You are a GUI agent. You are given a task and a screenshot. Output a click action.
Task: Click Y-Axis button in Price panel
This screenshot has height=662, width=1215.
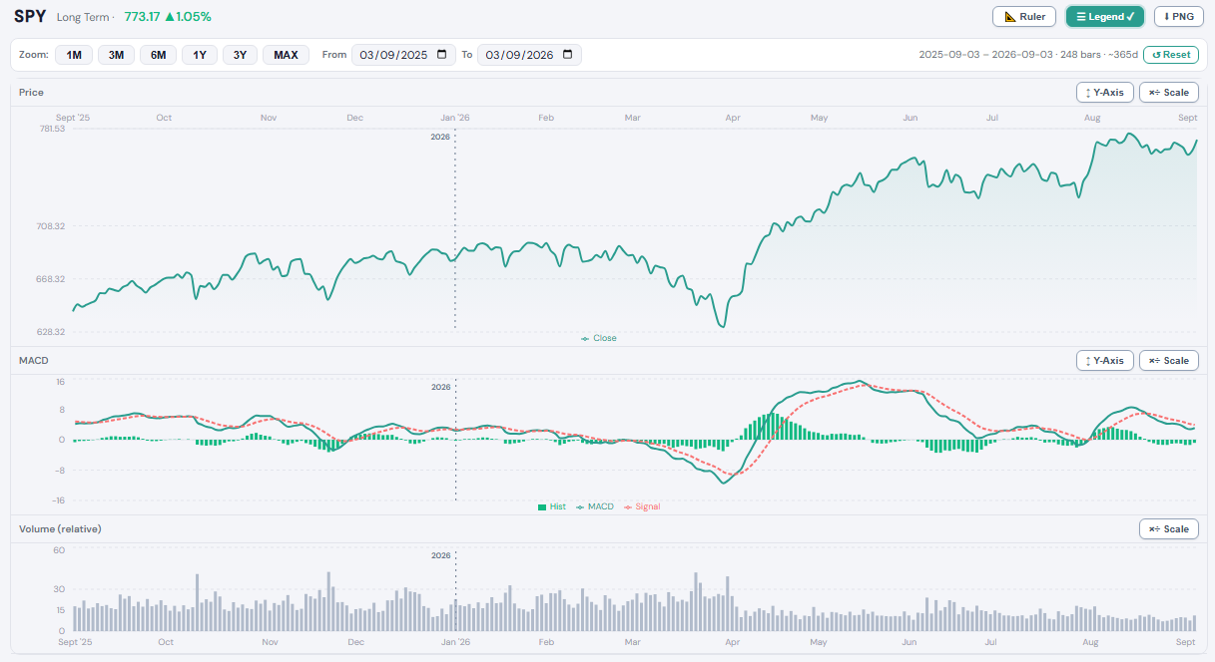tap(1104, 93)
